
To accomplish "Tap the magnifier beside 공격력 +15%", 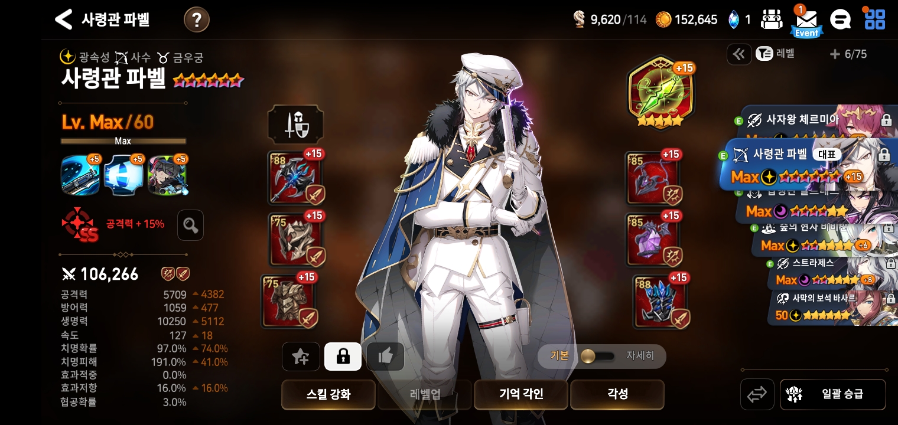I will 190,225.
